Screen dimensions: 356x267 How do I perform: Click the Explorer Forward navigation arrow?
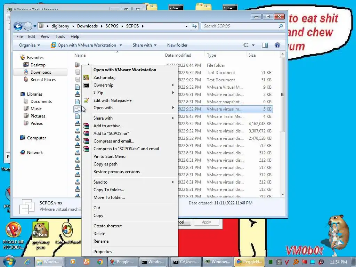[28, 26]
